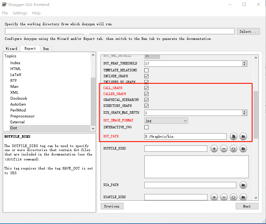266x224 pixels.
Task: Click the minus icon for DOTFILE_DIRS
Action: tap(224, 149)
